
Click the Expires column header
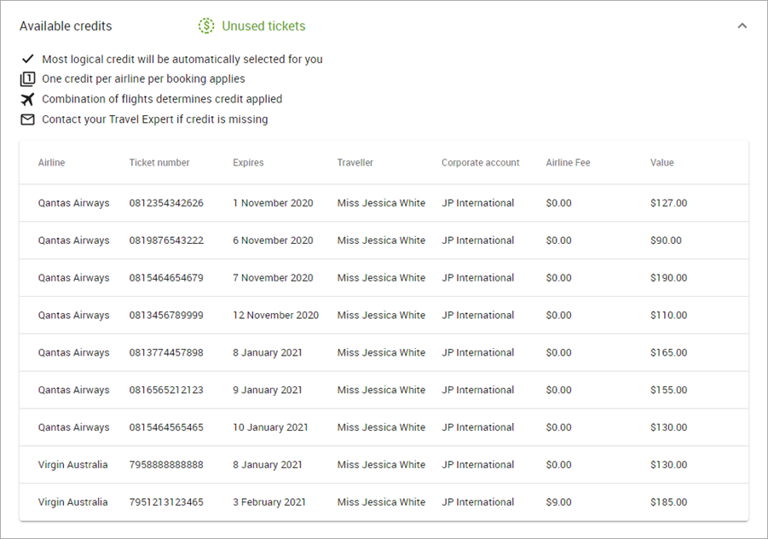coord(248,163)
